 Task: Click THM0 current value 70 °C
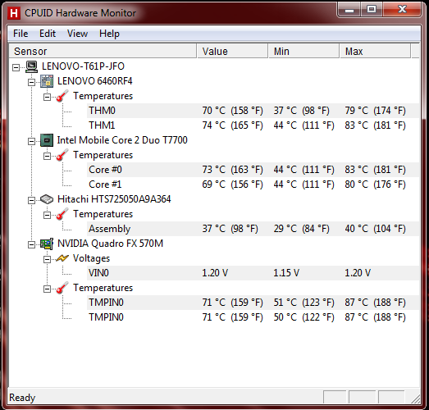pyautogui.click(x=233, y=111)
